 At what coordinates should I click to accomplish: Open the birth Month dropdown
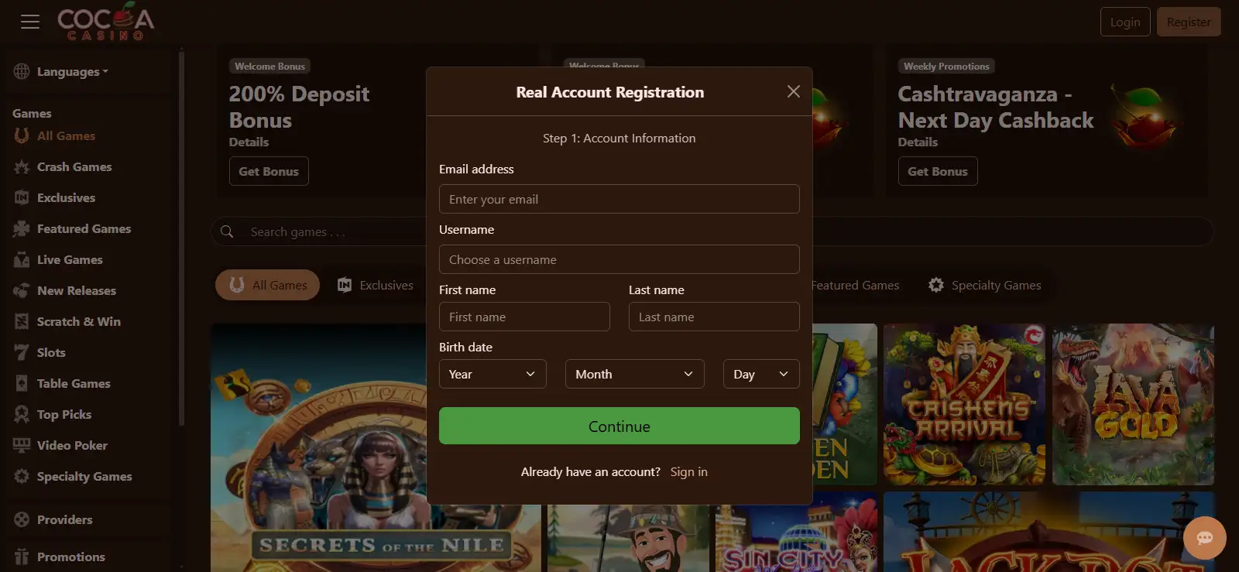[635, 374]
